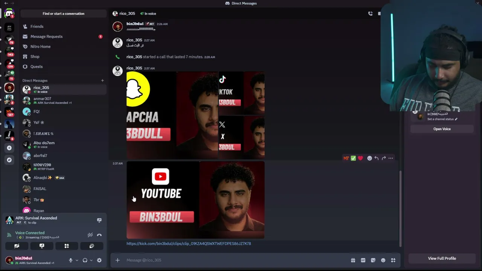Open DM with anmar307

(x=63, y=100)
